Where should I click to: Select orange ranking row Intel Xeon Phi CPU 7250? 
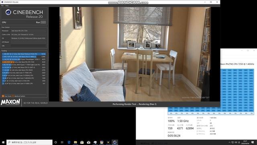pyautogui.click(x=24, y=62)
